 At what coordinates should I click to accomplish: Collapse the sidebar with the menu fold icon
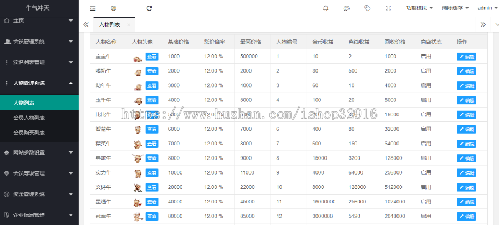[93, 8]
